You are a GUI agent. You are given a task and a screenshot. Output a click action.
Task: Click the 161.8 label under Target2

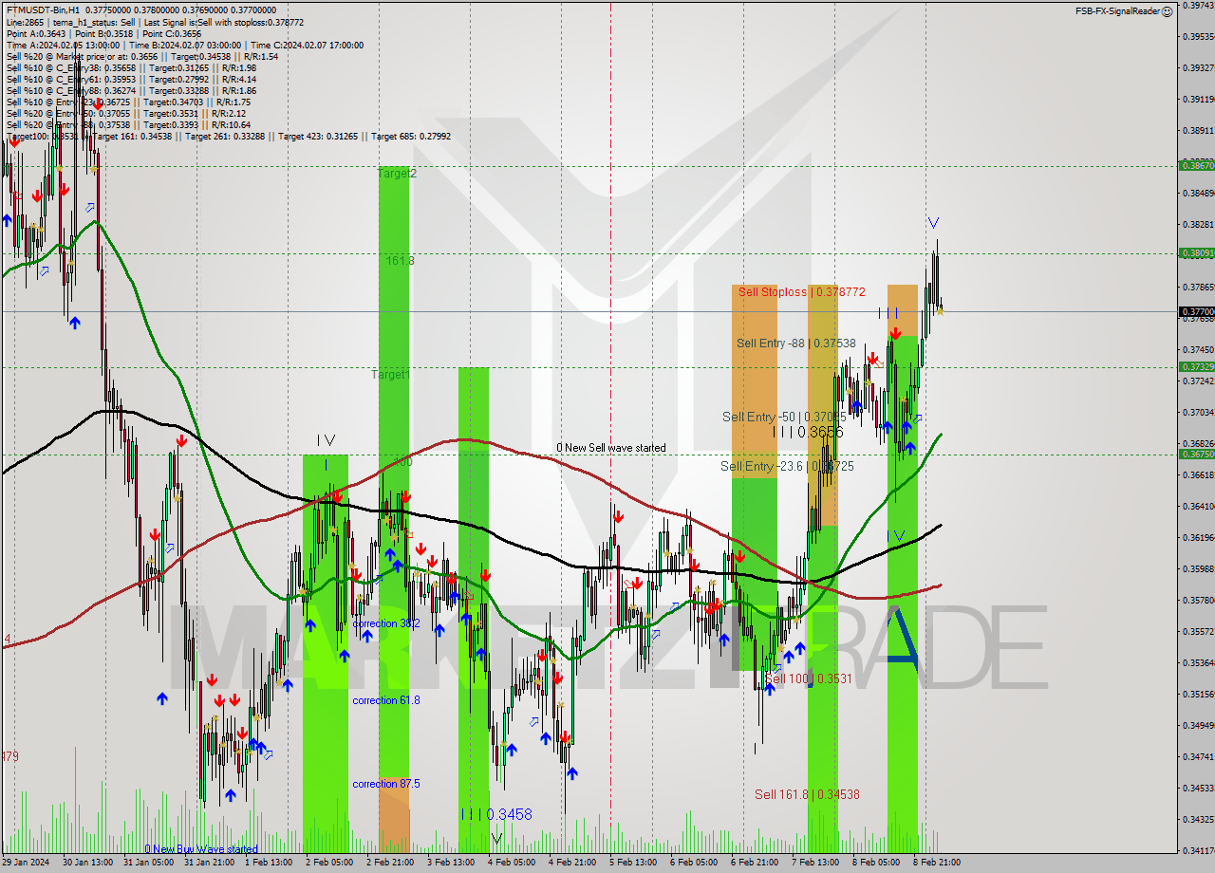[x=400, y=260]
